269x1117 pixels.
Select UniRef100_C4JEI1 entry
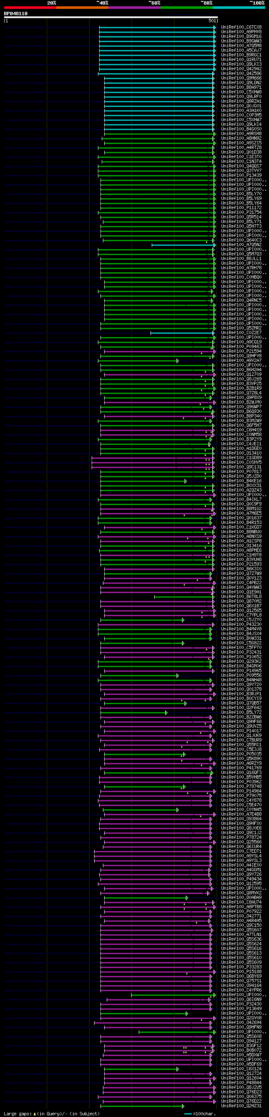click(241, 444)
